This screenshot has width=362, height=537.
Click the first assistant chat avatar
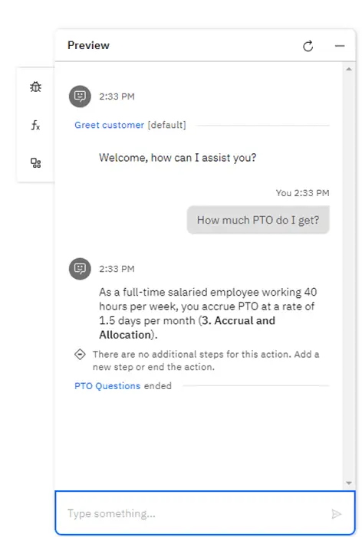80,97
